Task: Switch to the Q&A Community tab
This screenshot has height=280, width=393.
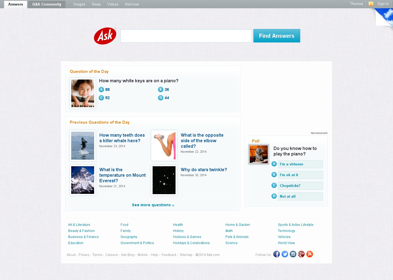Action: (x=47, y=4)
